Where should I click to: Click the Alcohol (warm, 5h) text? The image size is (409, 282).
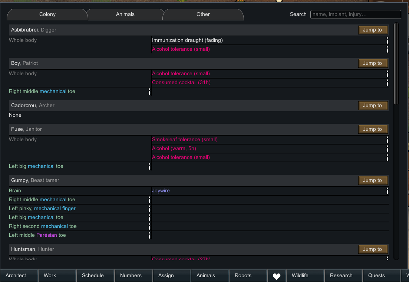[174, 149]
